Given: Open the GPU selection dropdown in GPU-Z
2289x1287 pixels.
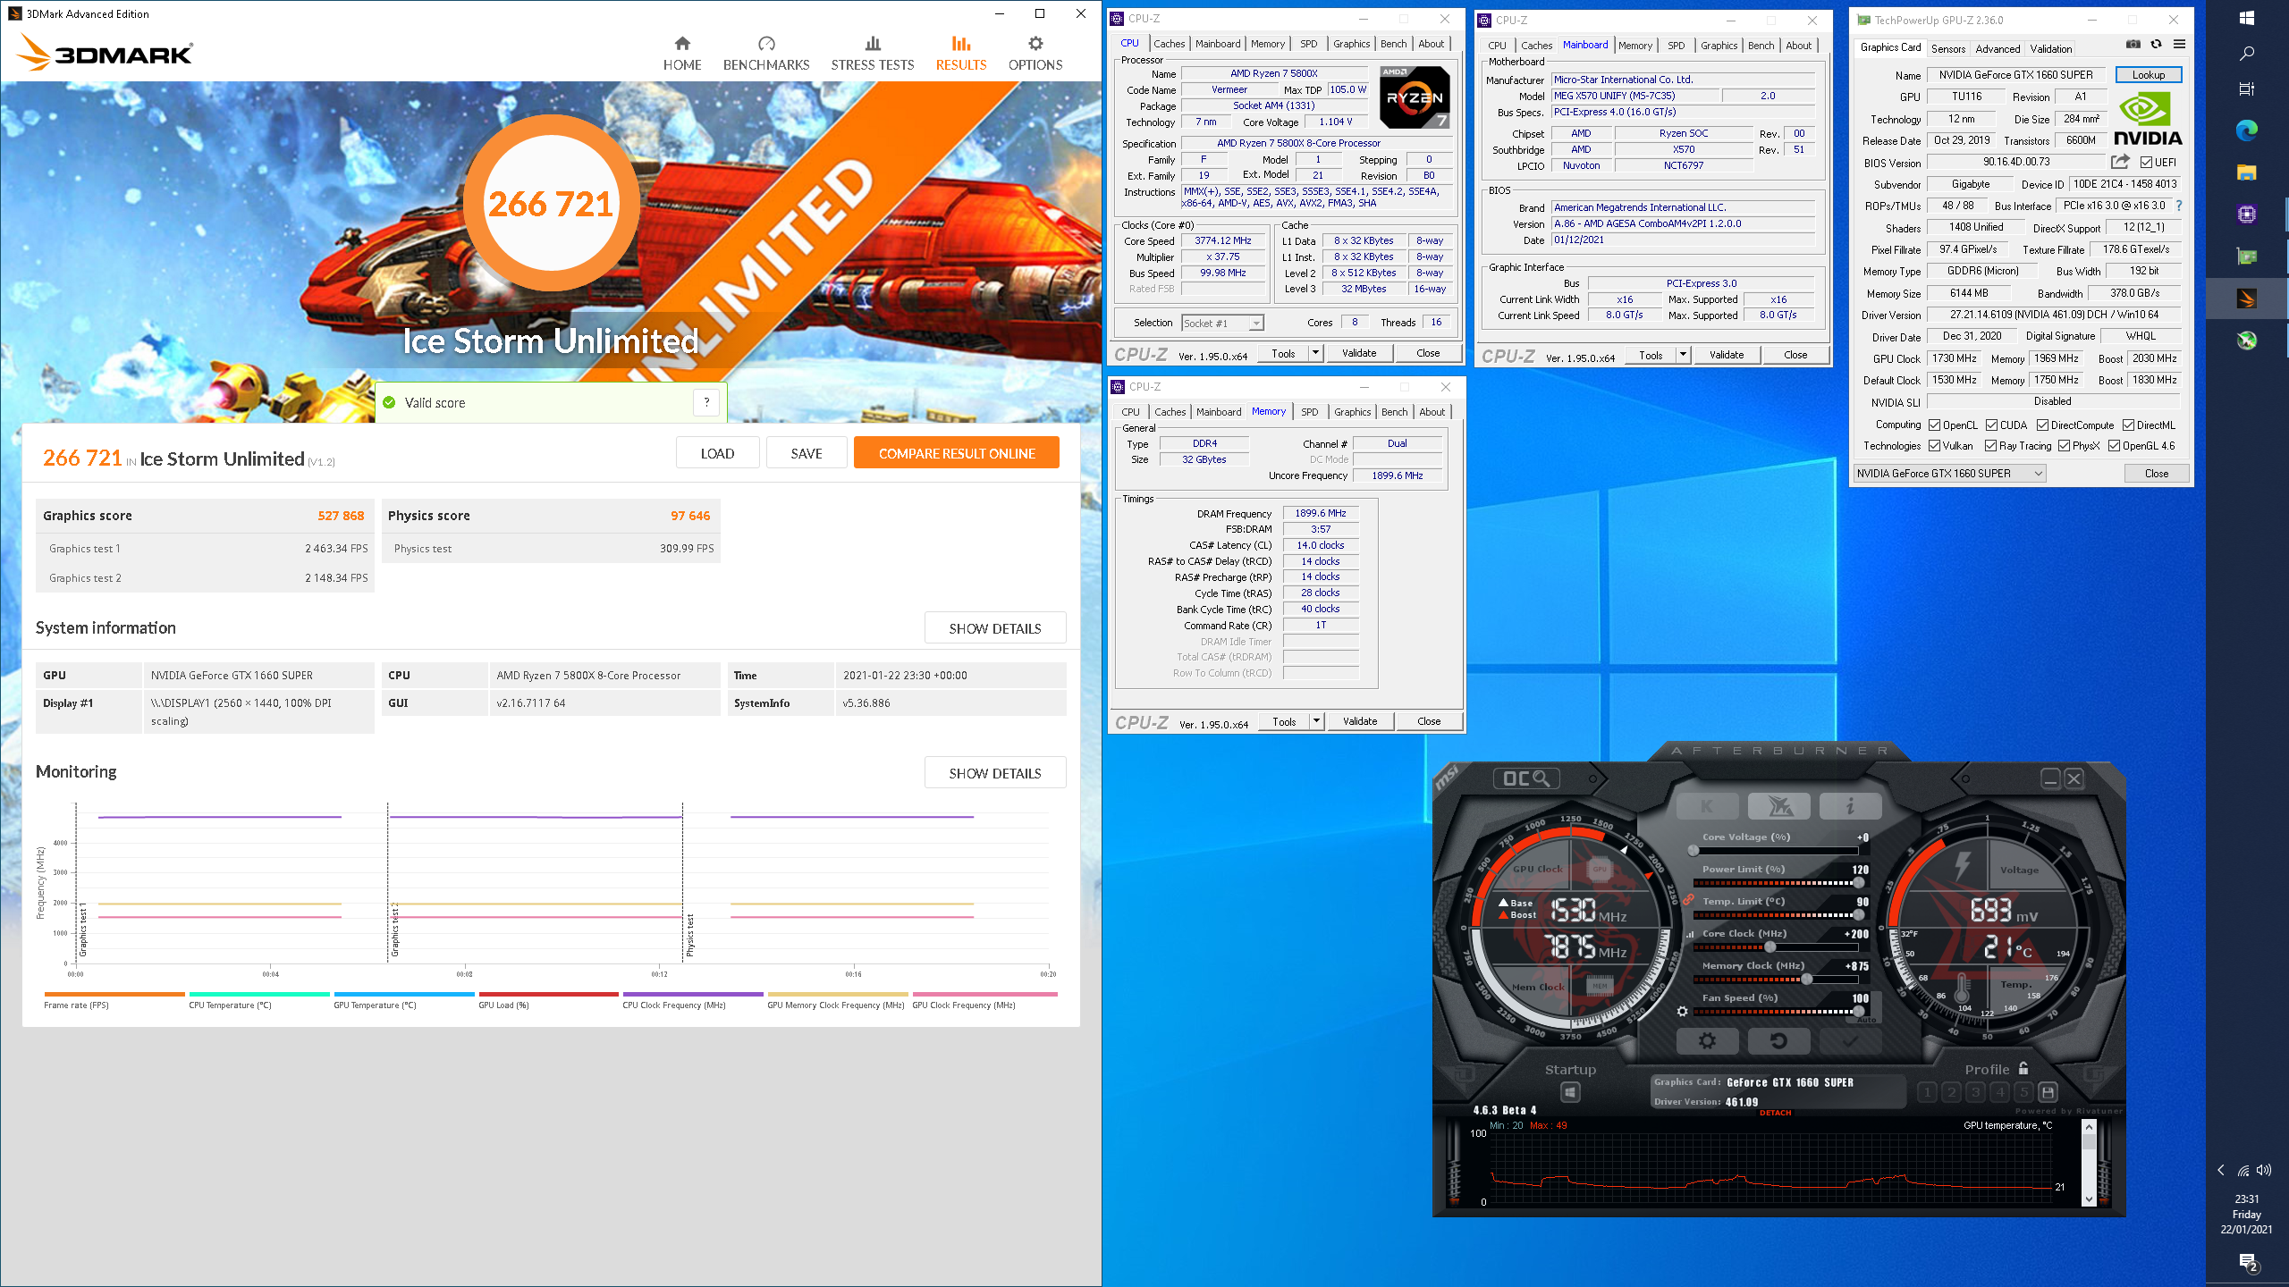Looking at the screenshot, I should (1949, 474).
